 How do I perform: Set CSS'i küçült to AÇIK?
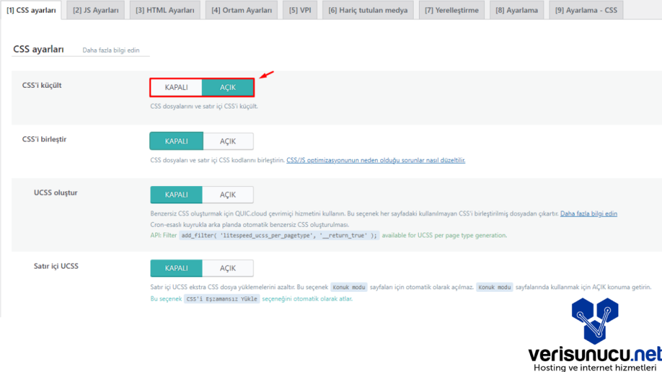228,87
